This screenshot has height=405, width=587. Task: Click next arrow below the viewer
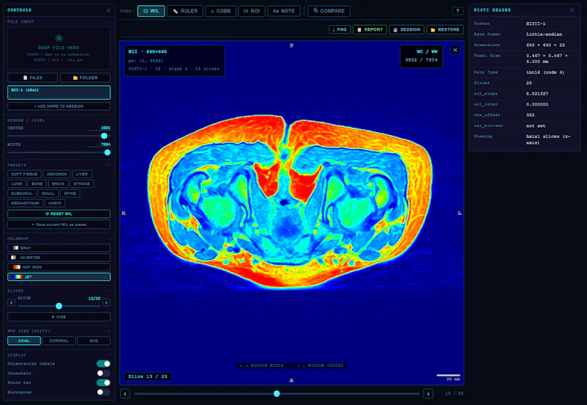[x=429, y=393]
